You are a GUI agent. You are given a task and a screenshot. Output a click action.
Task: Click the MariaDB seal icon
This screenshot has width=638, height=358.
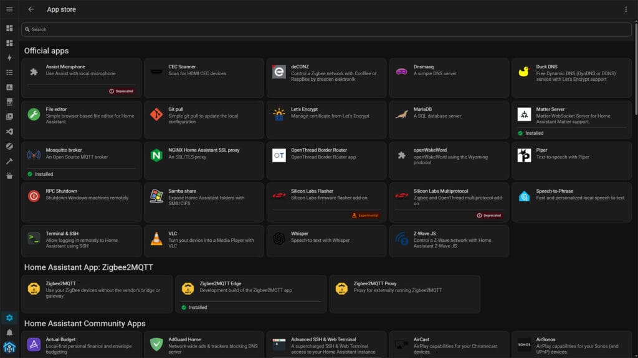[x=402, y=114]
